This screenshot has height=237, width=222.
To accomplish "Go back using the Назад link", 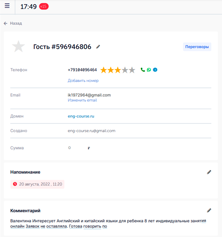I will click(x=13, y=23).
